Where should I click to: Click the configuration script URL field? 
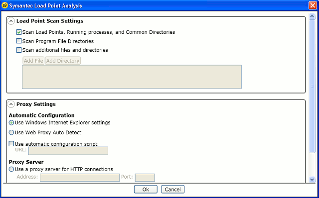coord(68,151)
